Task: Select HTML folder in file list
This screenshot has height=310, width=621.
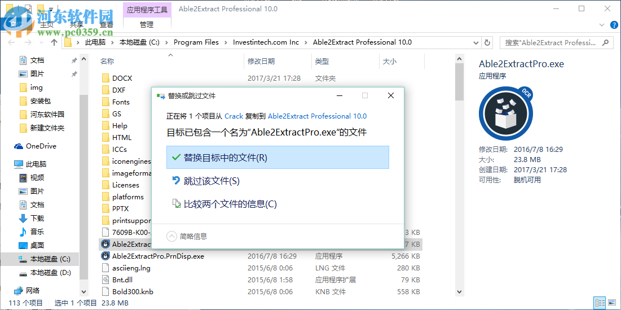Action: coord(122,138)
